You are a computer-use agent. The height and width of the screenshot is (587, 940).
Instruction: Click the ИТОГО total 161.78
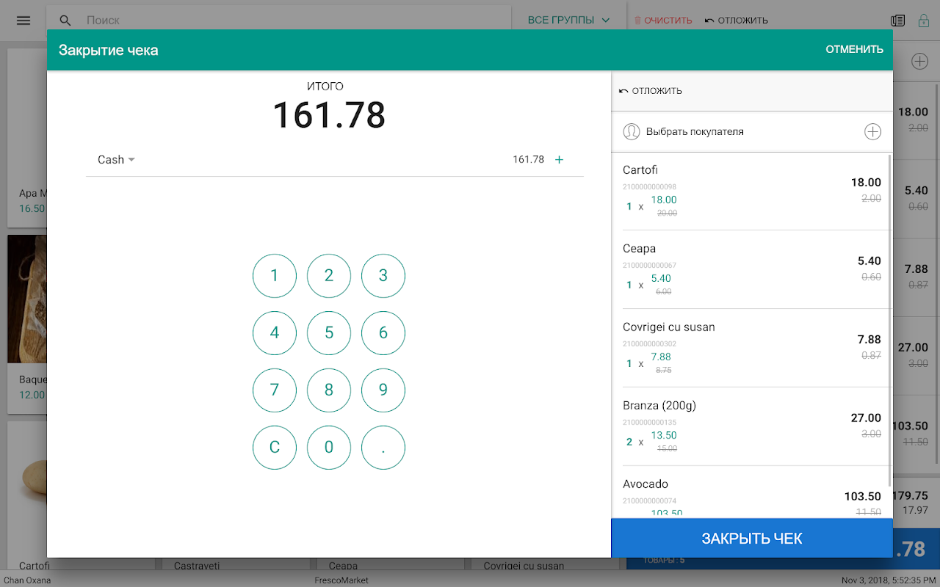[329, 115]
